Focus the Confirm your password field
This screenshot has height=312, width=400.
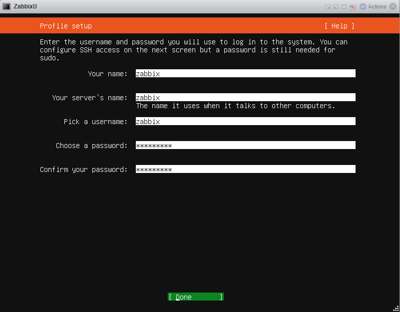[x=245, y=169]
